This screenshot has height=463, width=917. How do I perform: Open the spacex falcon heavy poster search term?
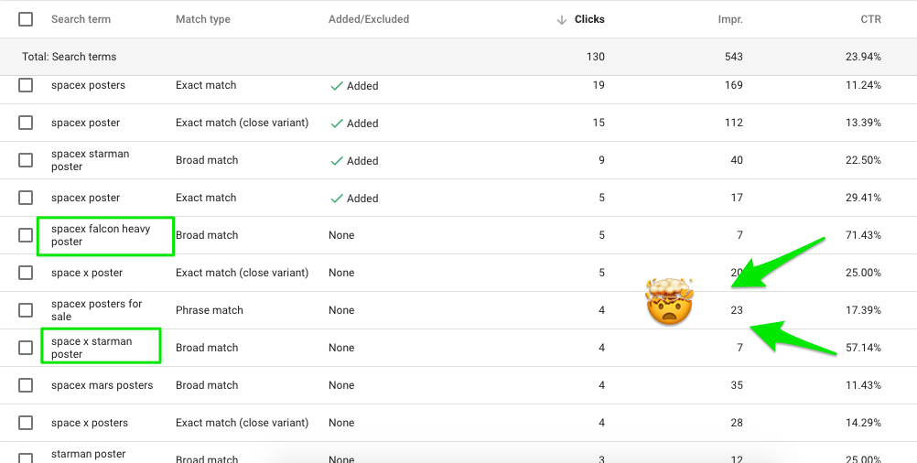tap(101, 235)
